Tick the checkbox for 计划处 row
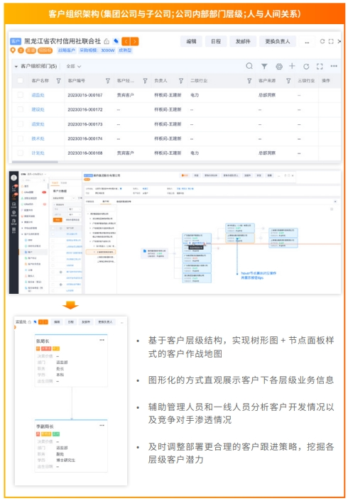 coord(20,153)
